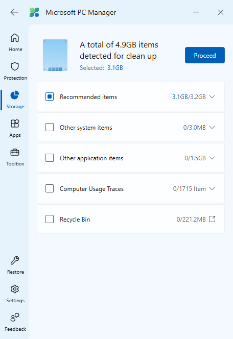
Task: Open the Protection shield icon
Action: 15,66
